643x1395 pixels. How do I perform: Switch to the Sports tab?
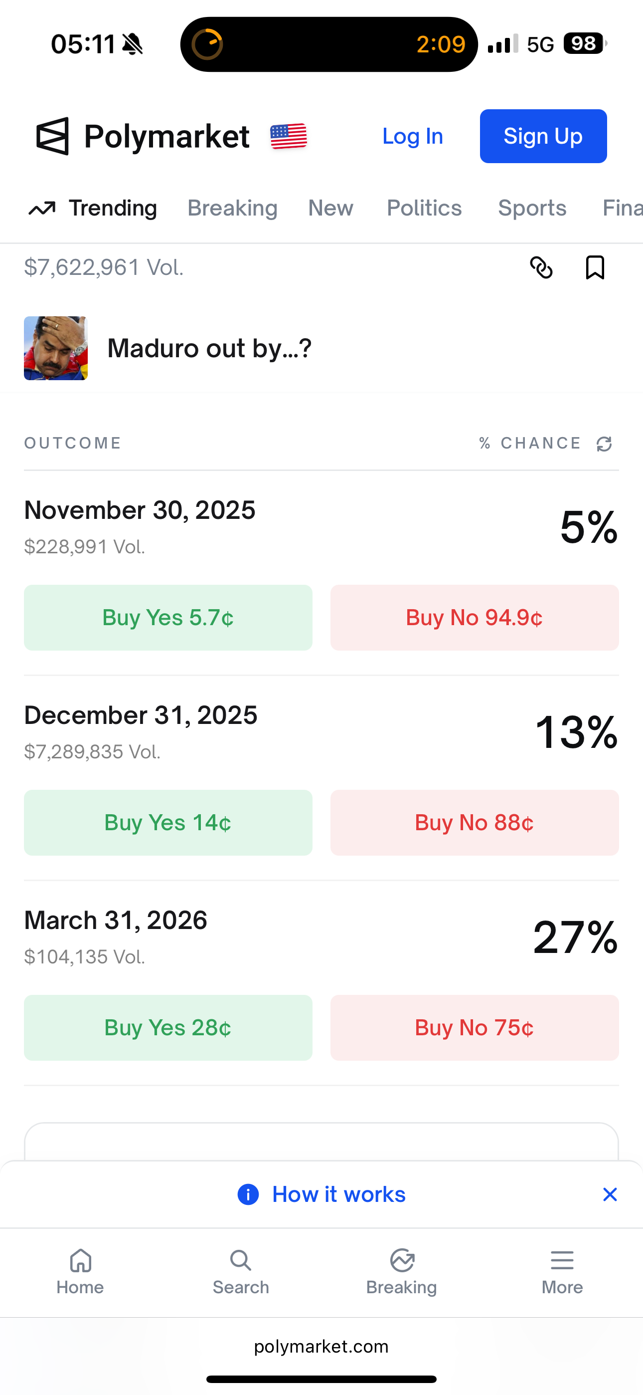click(532, 209)
